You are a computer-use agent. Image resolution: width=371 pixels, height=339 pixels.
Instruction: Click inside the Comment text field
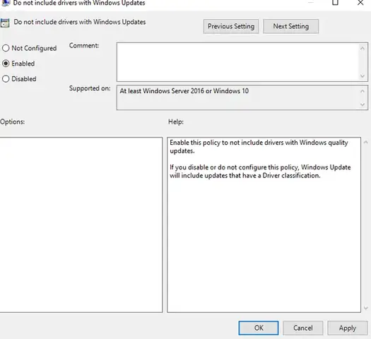(237, 62)
